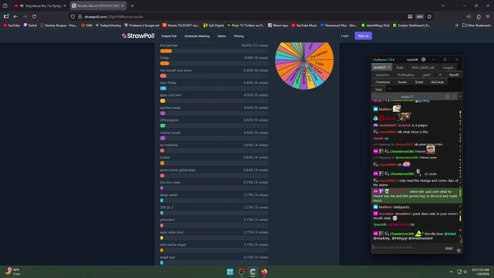
Task: Open Schedule Meeting in StrawPoll menu
Action: pos(197,36)
